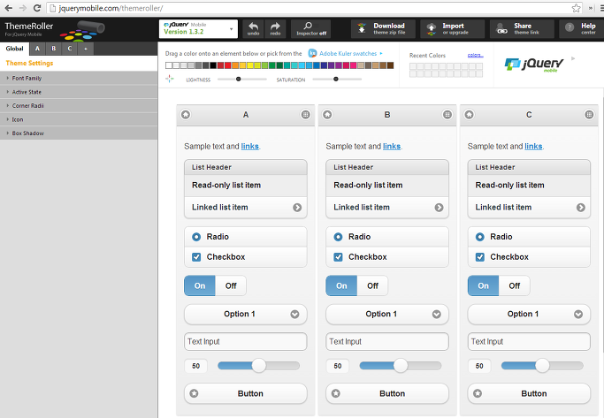Click the Import or upgrade icon

[x=432, y=28]
